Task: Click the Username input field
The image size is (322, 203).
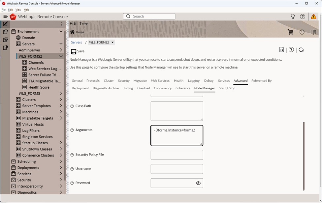Action: [177, 169]
